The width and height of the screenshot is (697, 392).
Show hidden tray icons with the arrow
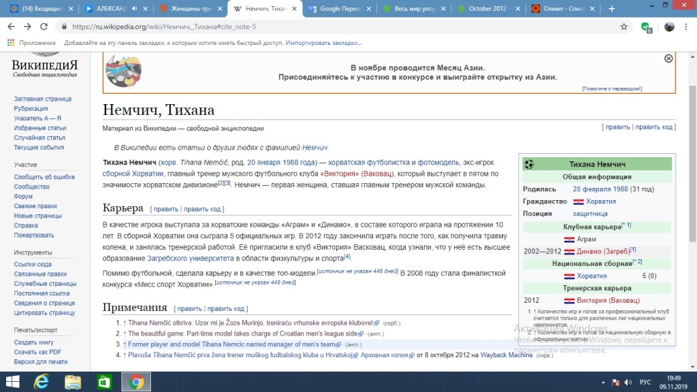tap(603, 382)
